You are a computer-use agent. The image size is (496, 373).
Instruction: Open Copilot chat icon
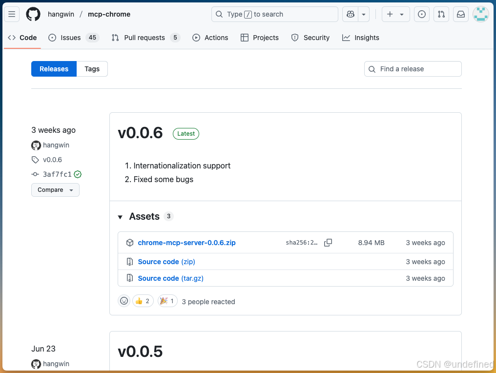351,14
